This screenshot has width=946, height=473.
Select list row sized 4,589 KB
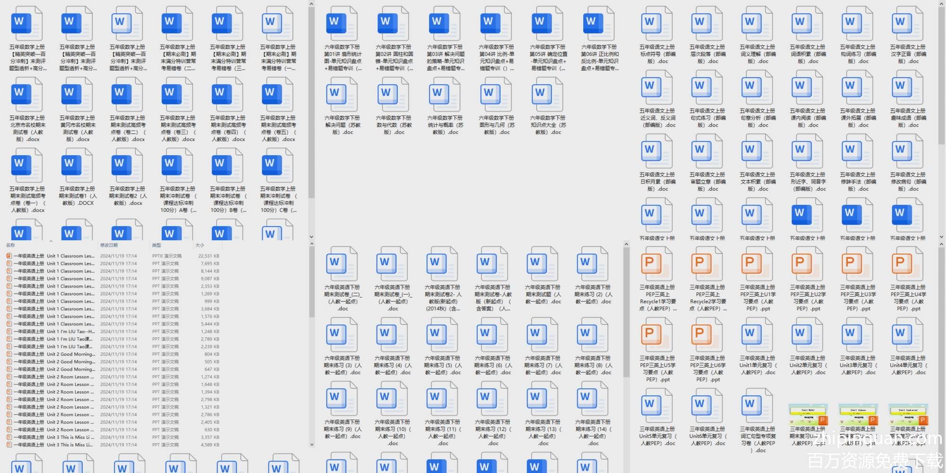(114, 445)
